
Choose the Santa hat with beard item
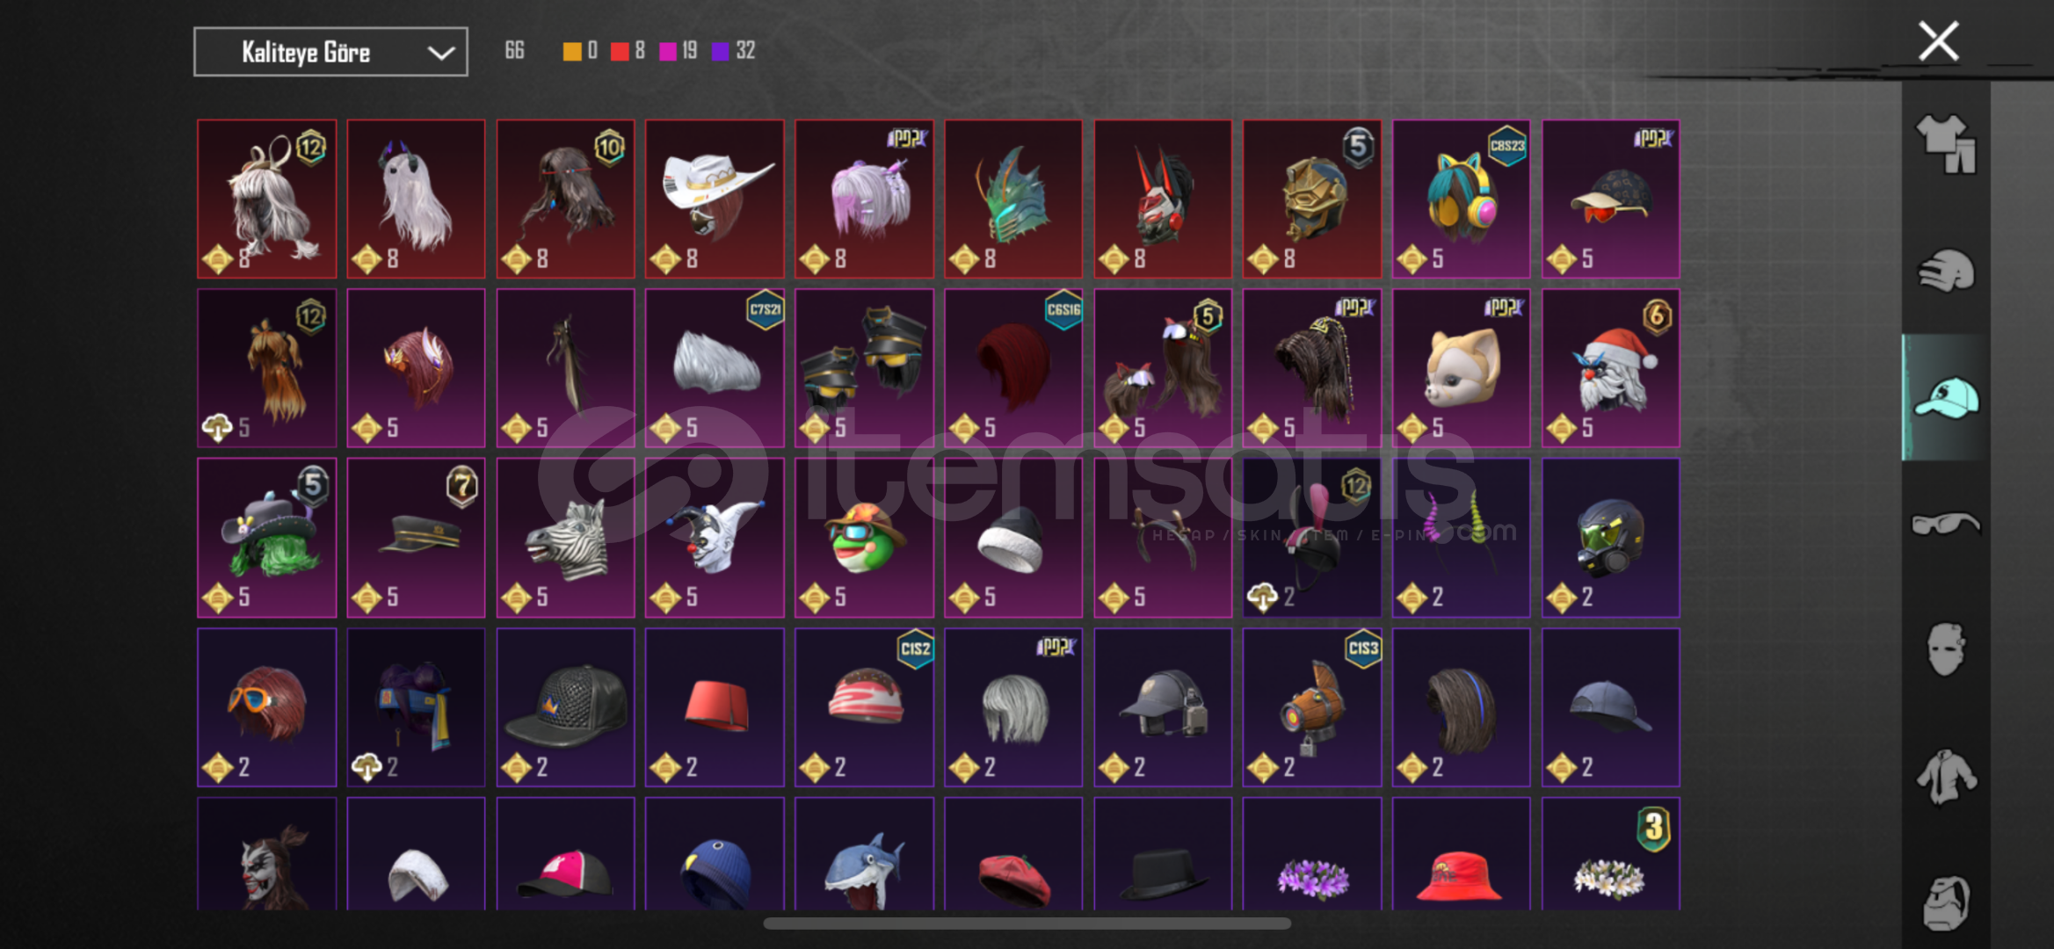pyautogui.click(x=1611, y=368)
